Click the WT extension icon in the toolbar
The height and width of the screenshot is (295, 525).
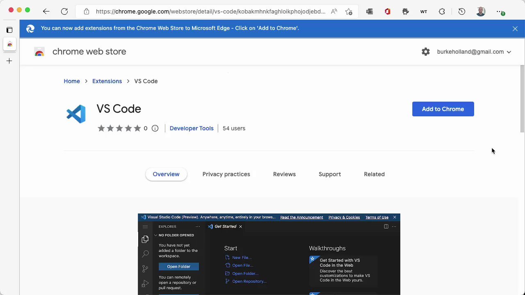click(424, 11)
